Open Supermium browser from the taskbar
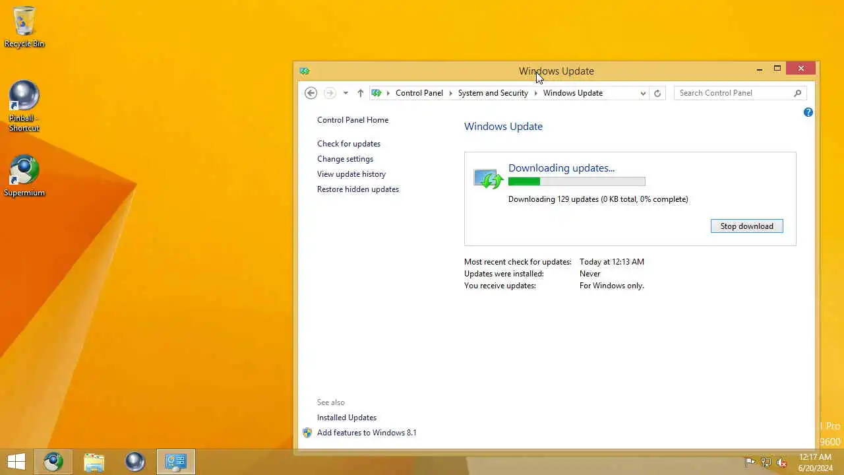The image size is (844, 475). click(x=53, y=462)
